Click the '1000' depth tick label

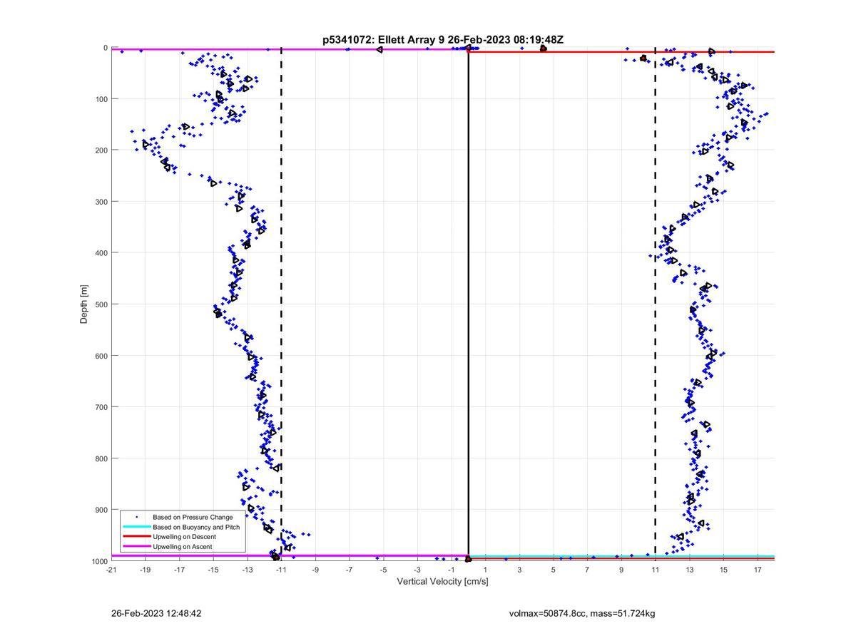coord(98,561)
